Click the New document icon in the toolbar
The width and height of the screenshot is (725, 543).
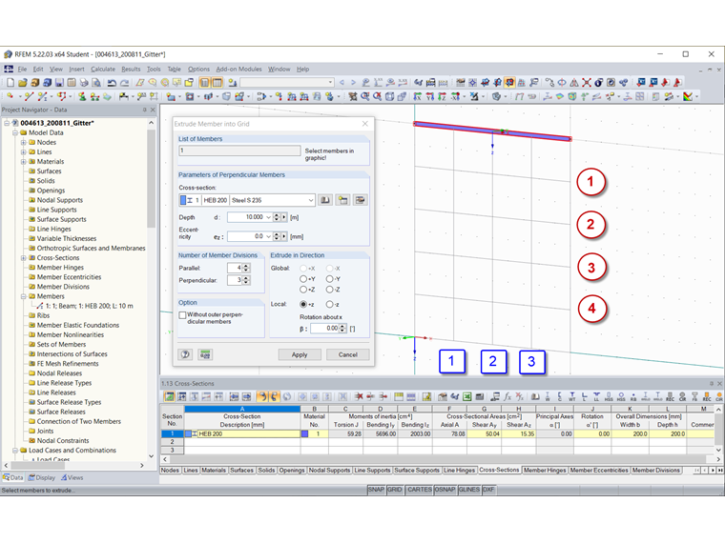[10, 83]
